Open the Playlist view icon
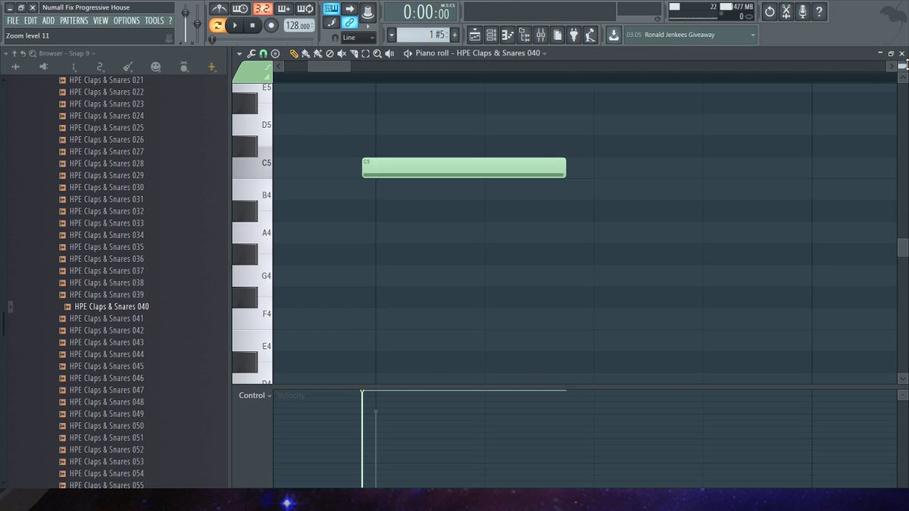 tap(475, 35)
